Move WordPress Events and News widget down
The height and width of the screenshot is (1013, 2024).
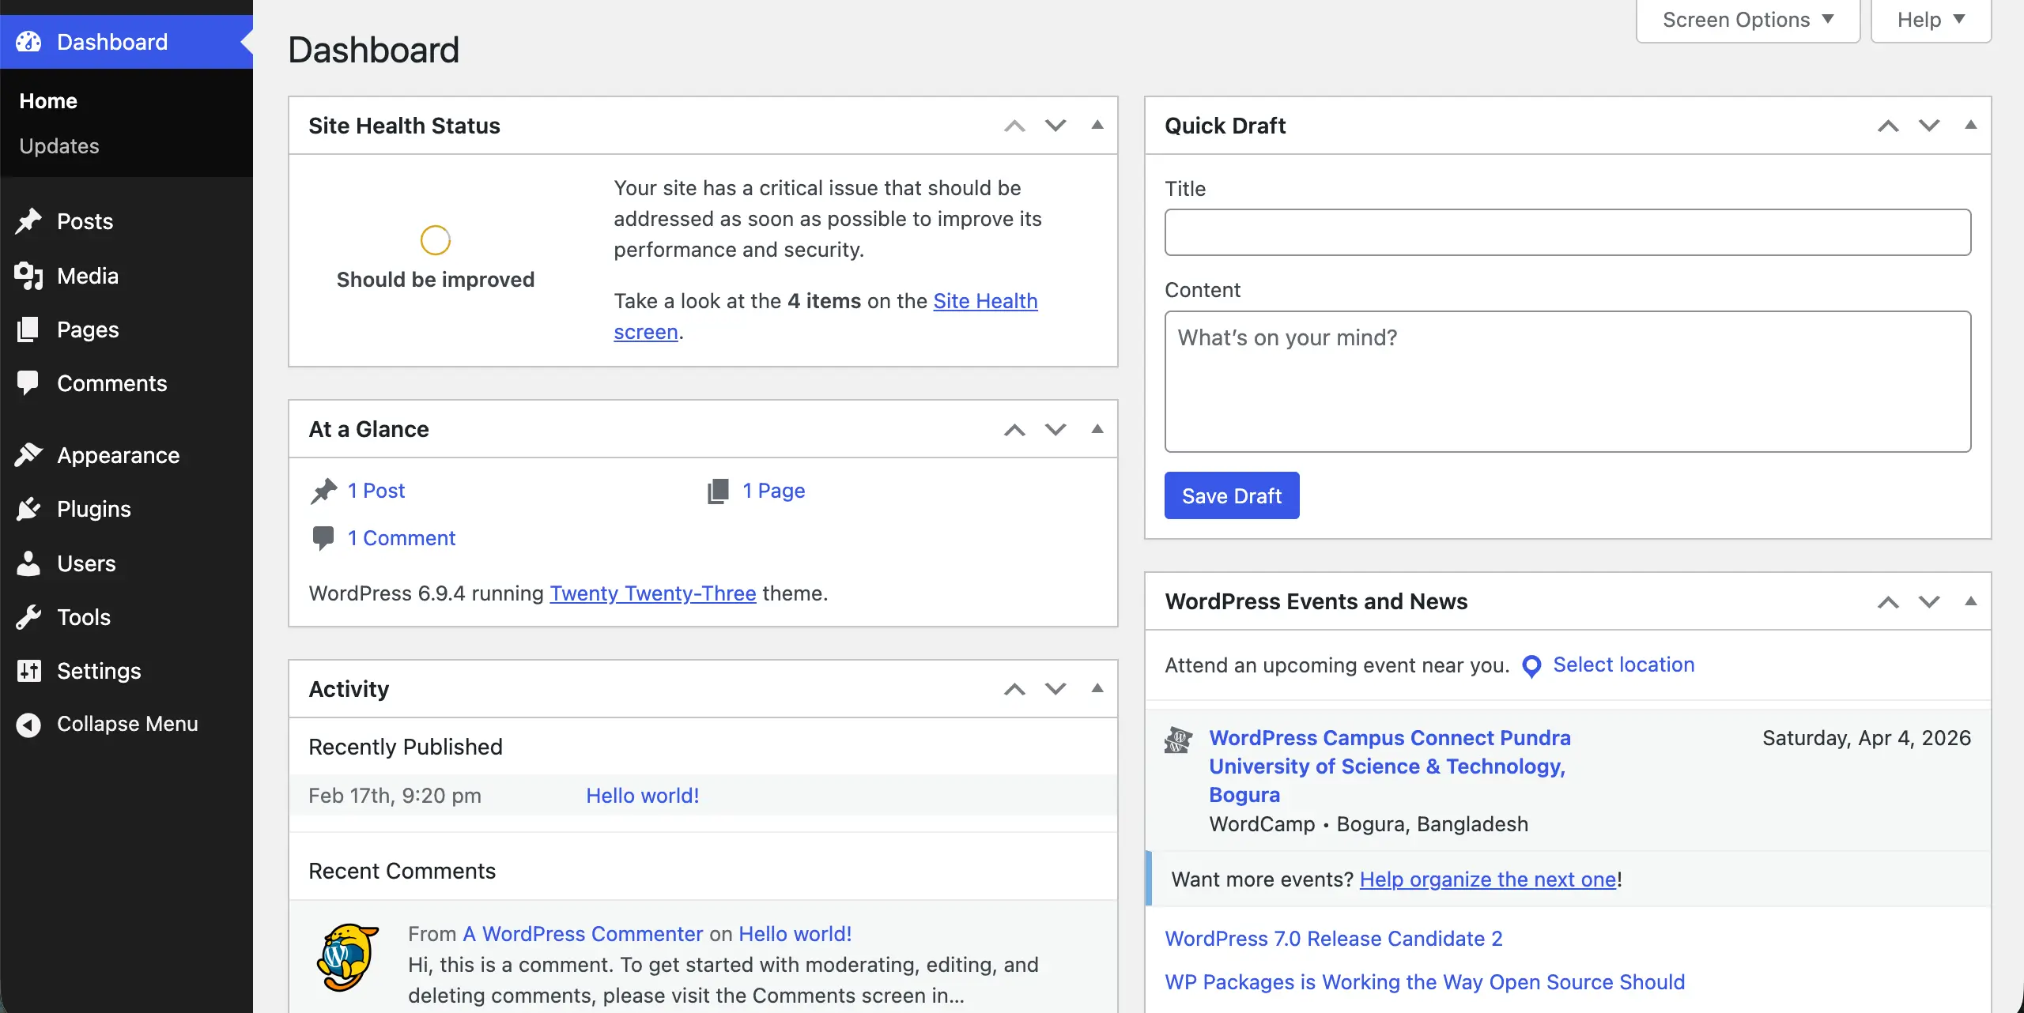tap(1929, 602)
